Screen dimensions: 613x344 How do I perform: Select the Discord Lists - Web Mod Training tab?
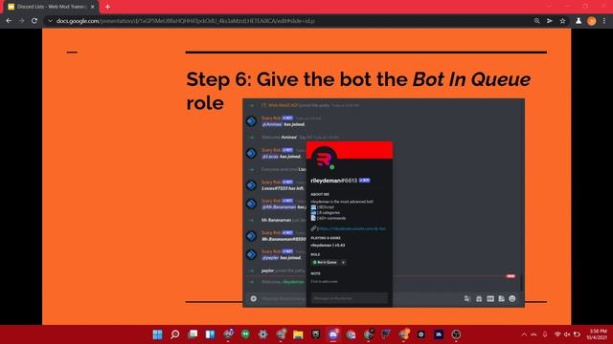tap(51, 7)
